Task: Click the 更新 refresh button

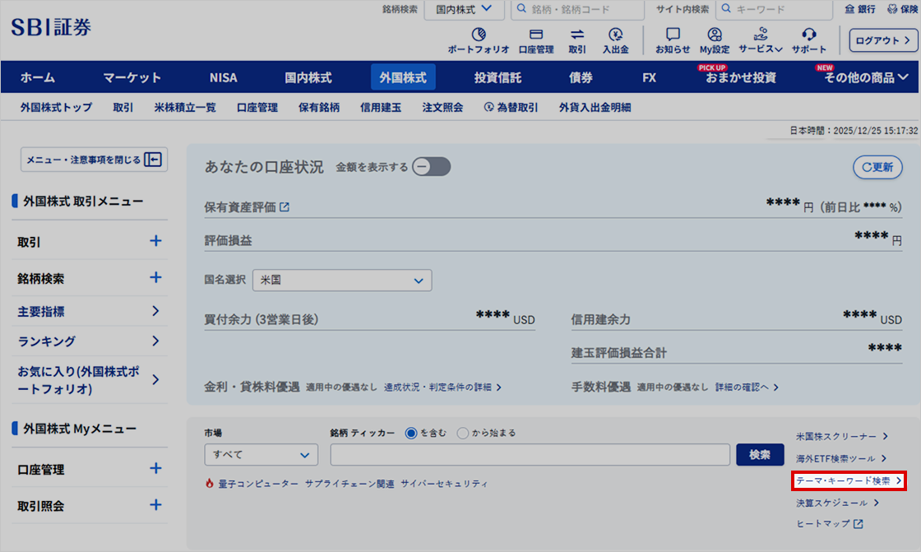Action: [x=877, y=167]
